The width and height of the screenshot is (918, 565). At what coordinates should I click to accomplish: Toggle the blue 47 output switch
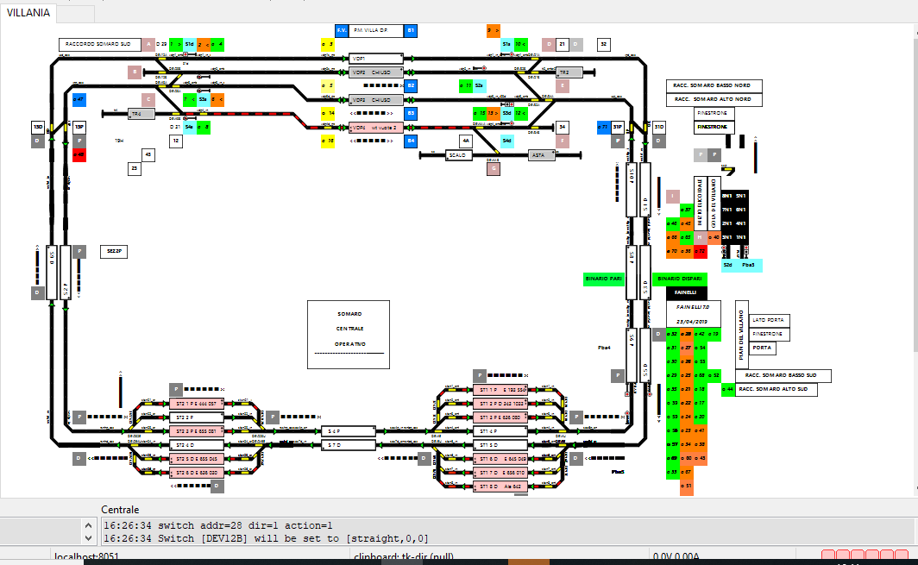(79, 99)
